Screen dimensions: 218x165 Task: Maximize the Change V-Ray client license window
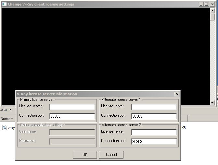206,4
